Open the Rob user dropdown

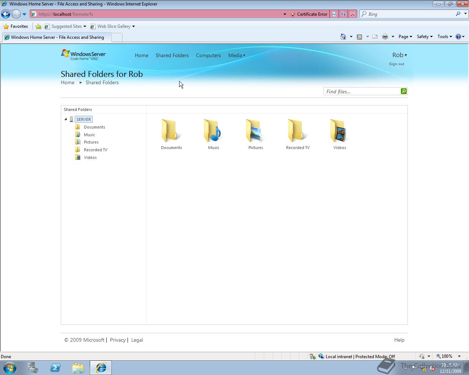(x=399, y=55)
